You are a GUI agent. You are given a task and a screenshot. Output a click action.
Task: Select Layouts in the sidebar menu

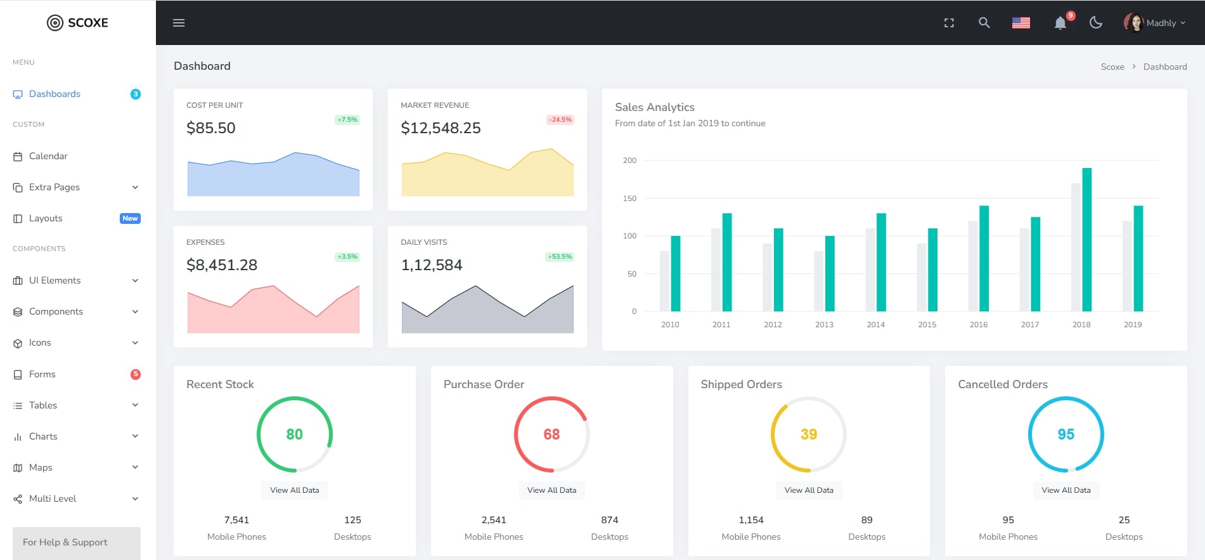pyautogui.click(x=46, y=218)
